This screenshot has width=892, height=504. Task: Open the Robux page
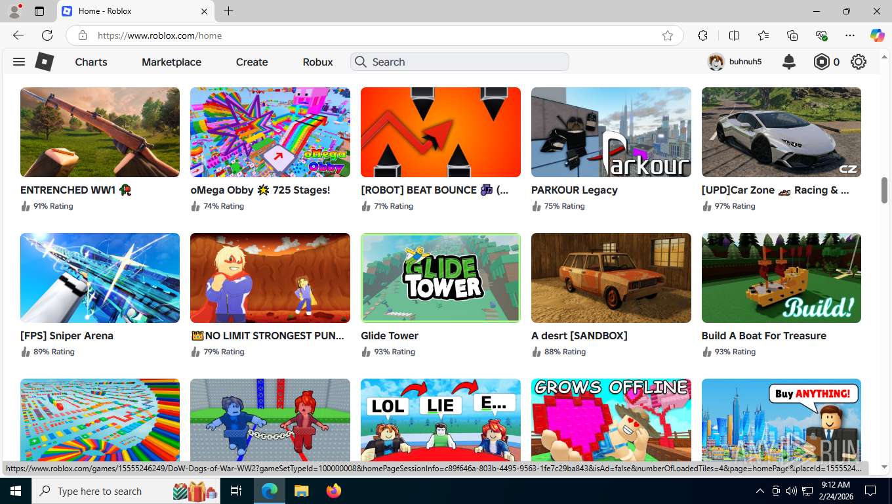pos(318,62)
